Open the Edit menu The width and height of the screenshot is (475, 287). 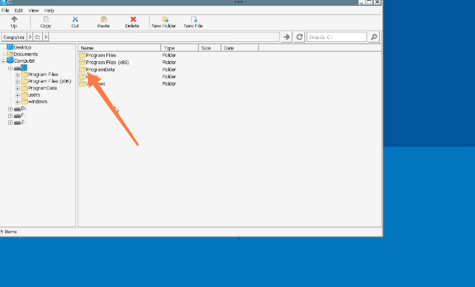pos(18,10)
